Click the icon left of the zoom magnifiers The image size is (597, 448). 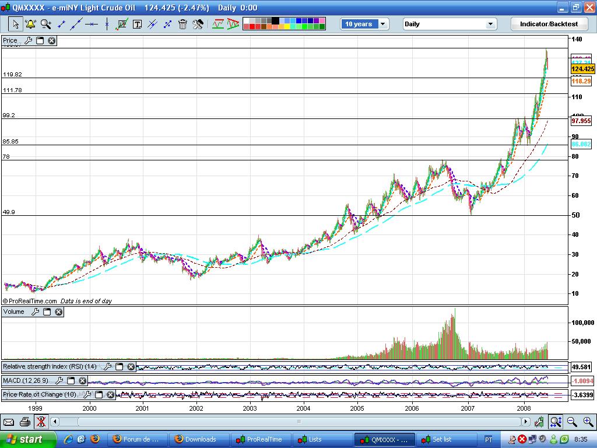(x=539, y=422)
